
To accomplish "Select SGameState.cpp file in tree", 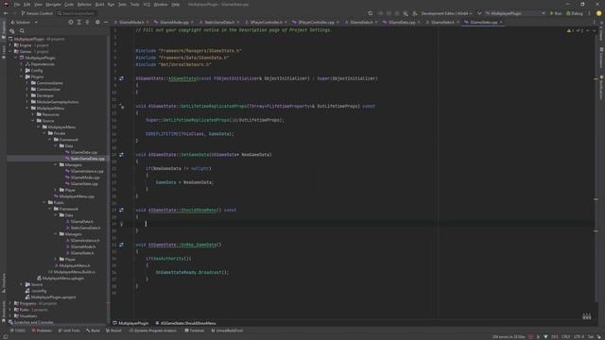I will [x=81, y=184].
